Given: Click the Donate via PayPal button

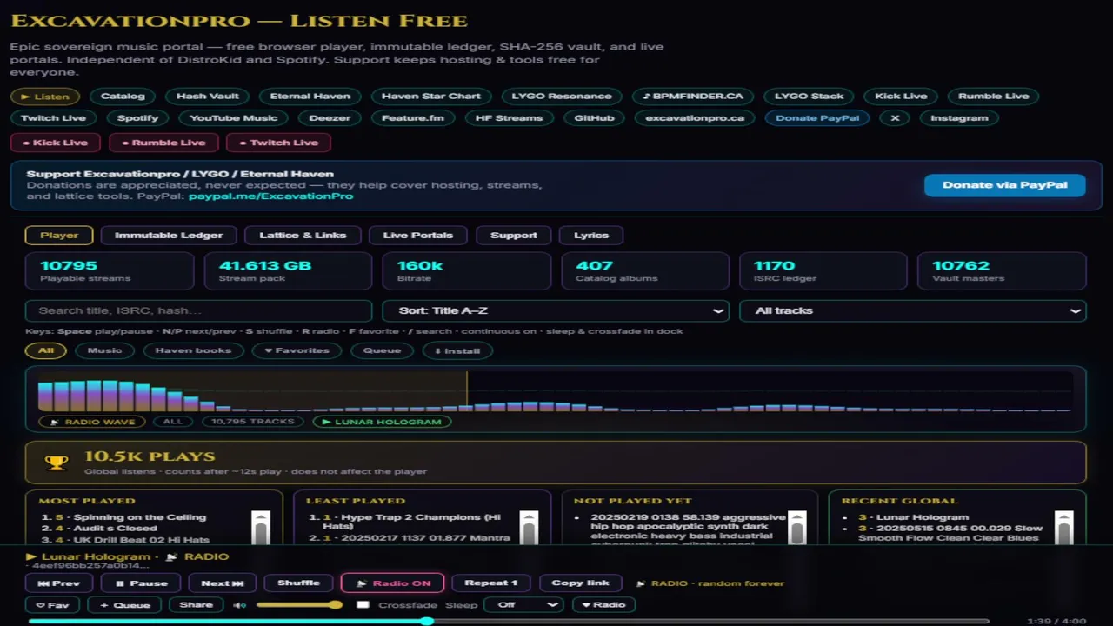Looking at the screenshot, I should [x=1004, y=185].
